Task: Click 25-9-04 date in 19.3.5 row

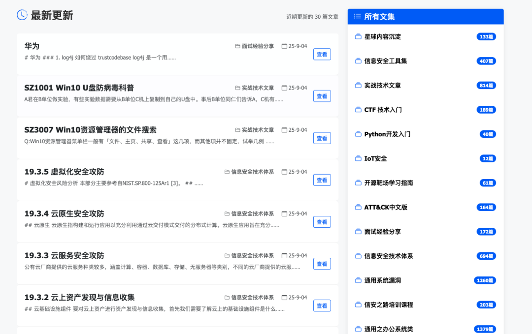Action: pyautogui.click(x=298, y=172)
